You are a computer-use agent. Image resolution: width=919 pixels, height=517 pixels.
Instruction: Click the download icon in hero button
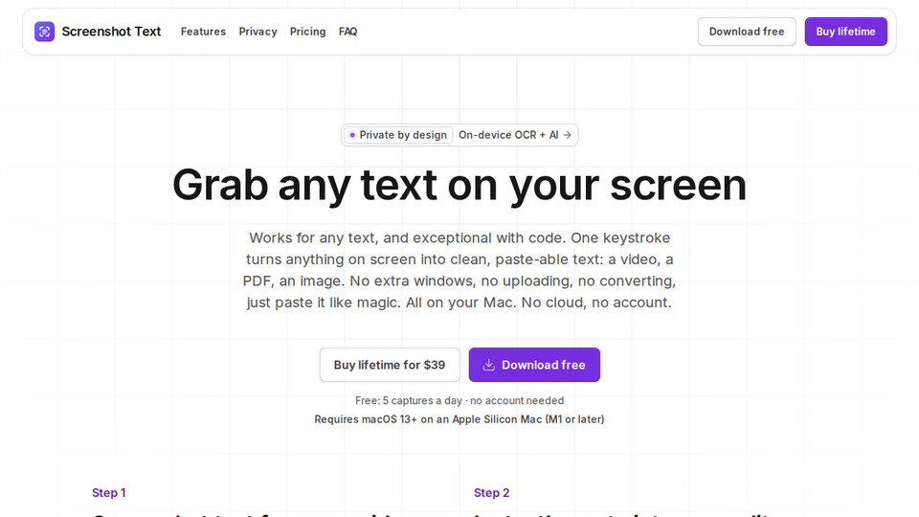489,365
